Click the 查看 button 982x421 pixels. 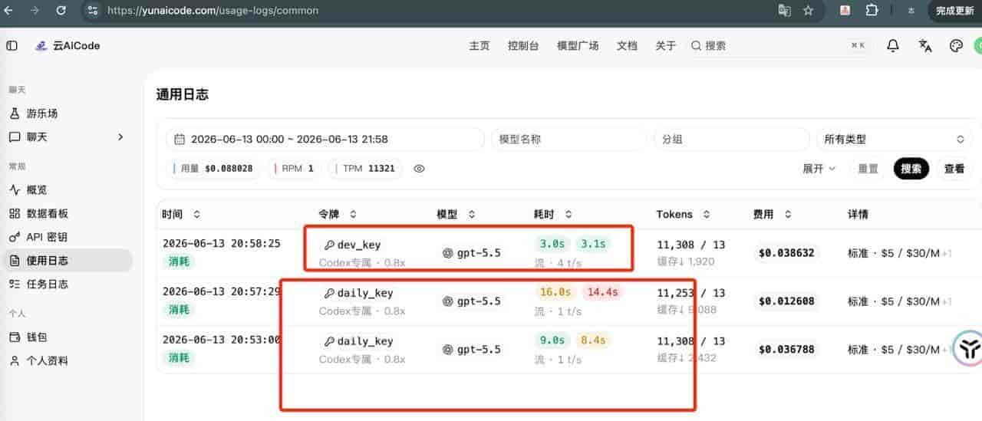pos(954,169)
